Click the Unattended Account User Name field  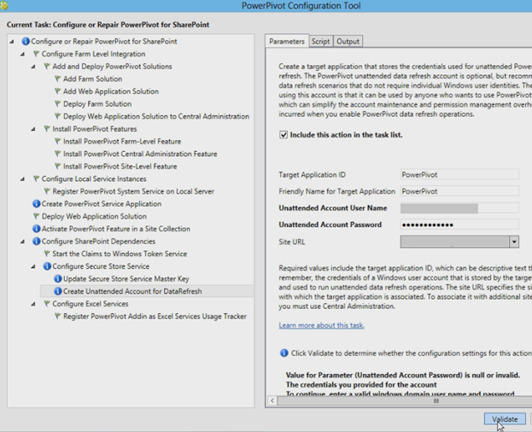(459, 207)
